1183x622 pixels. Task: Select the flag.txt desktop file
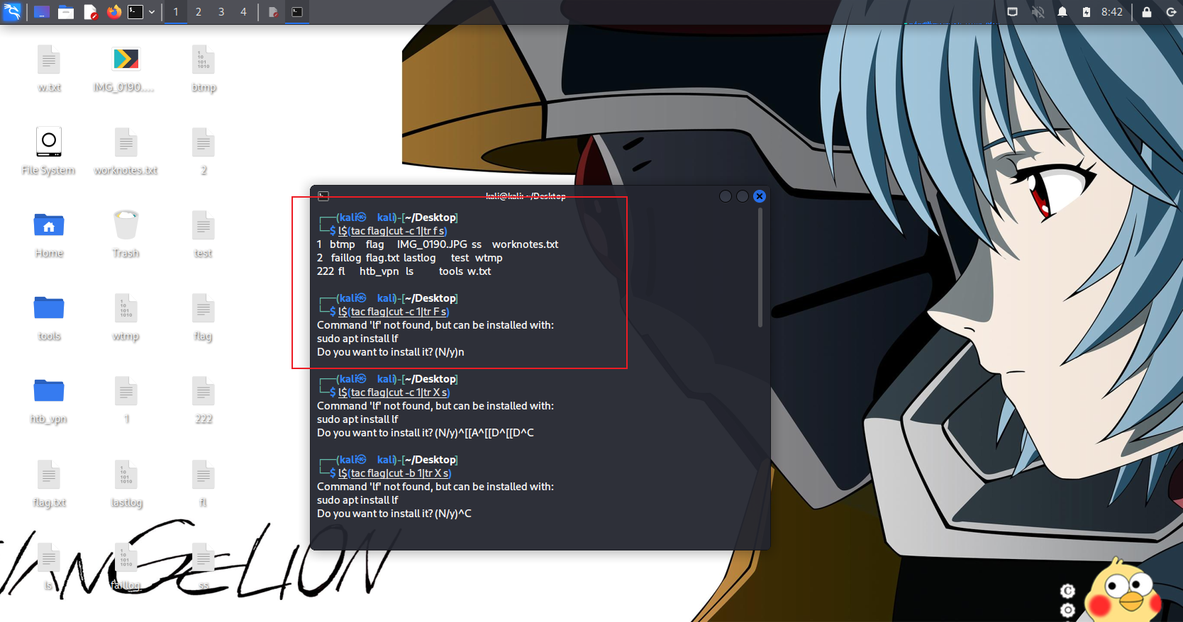click(x=49, y=483)
